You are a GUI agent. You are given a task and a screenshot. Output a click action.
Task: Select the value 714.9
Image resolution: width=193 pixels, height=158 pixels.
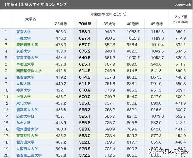click(x=180, y=38)
